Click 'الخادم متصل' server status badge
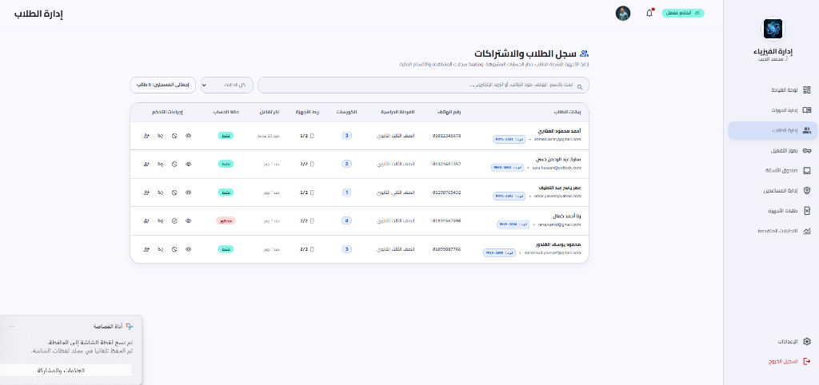 [x=683, y=13]
